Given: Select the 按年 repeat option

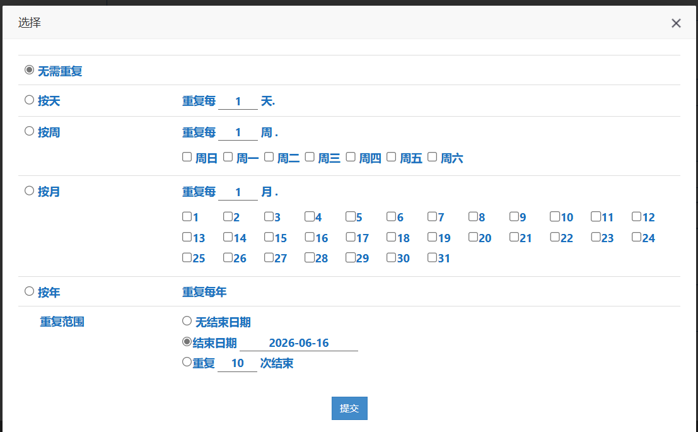Looking at the screenshot, I should tap(30, 291).
